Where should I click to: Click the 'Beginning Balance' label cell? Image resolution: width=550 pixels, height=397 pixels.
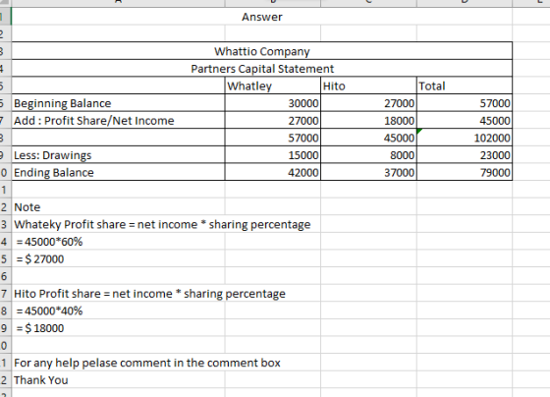[x=118, y=103]
